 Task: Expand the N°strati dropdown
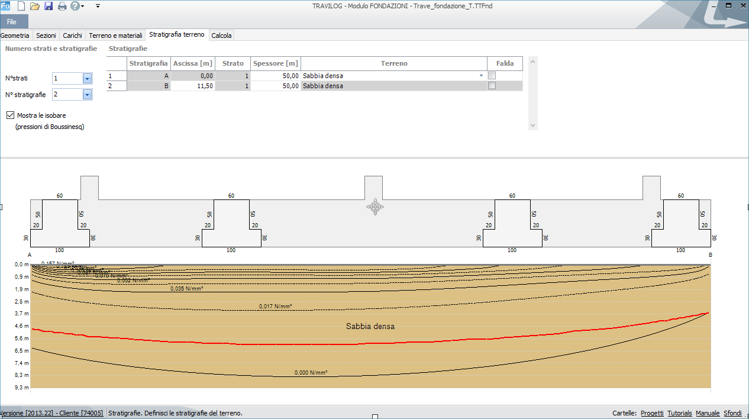tap(87, 79)
